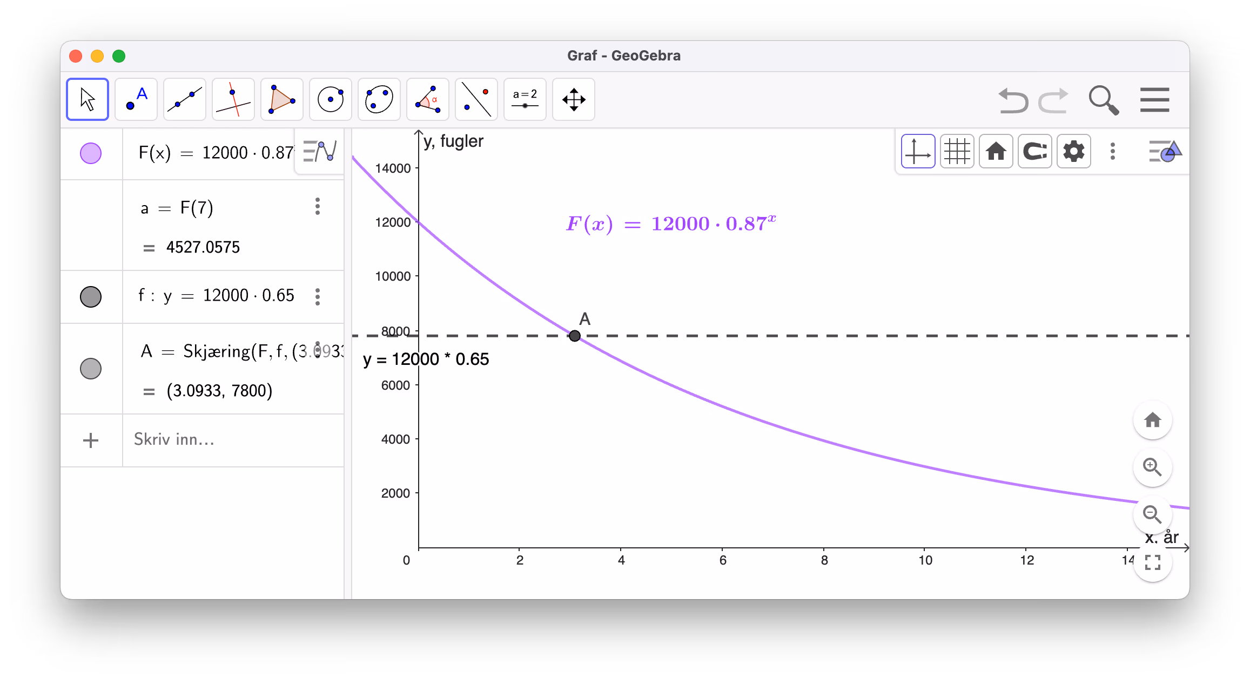
Task: Click the Skriv inn input field
Action: point(233,440)
